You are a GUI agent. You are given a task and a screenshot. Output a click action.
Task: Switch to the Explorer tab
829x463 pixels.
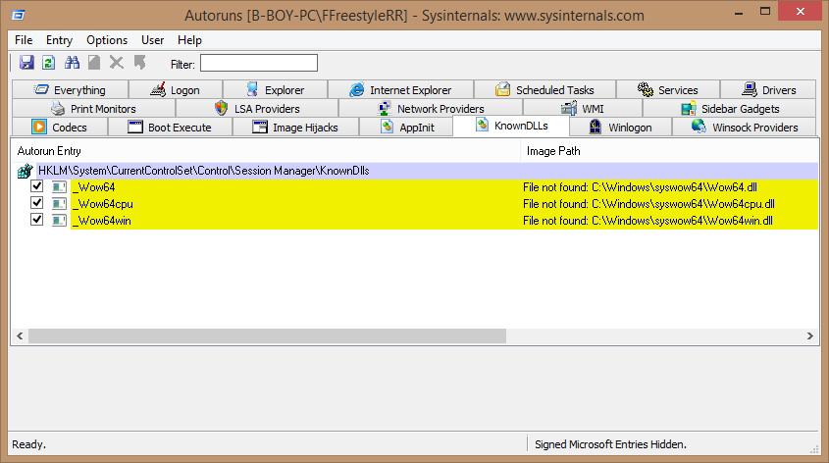pos(275,90)
